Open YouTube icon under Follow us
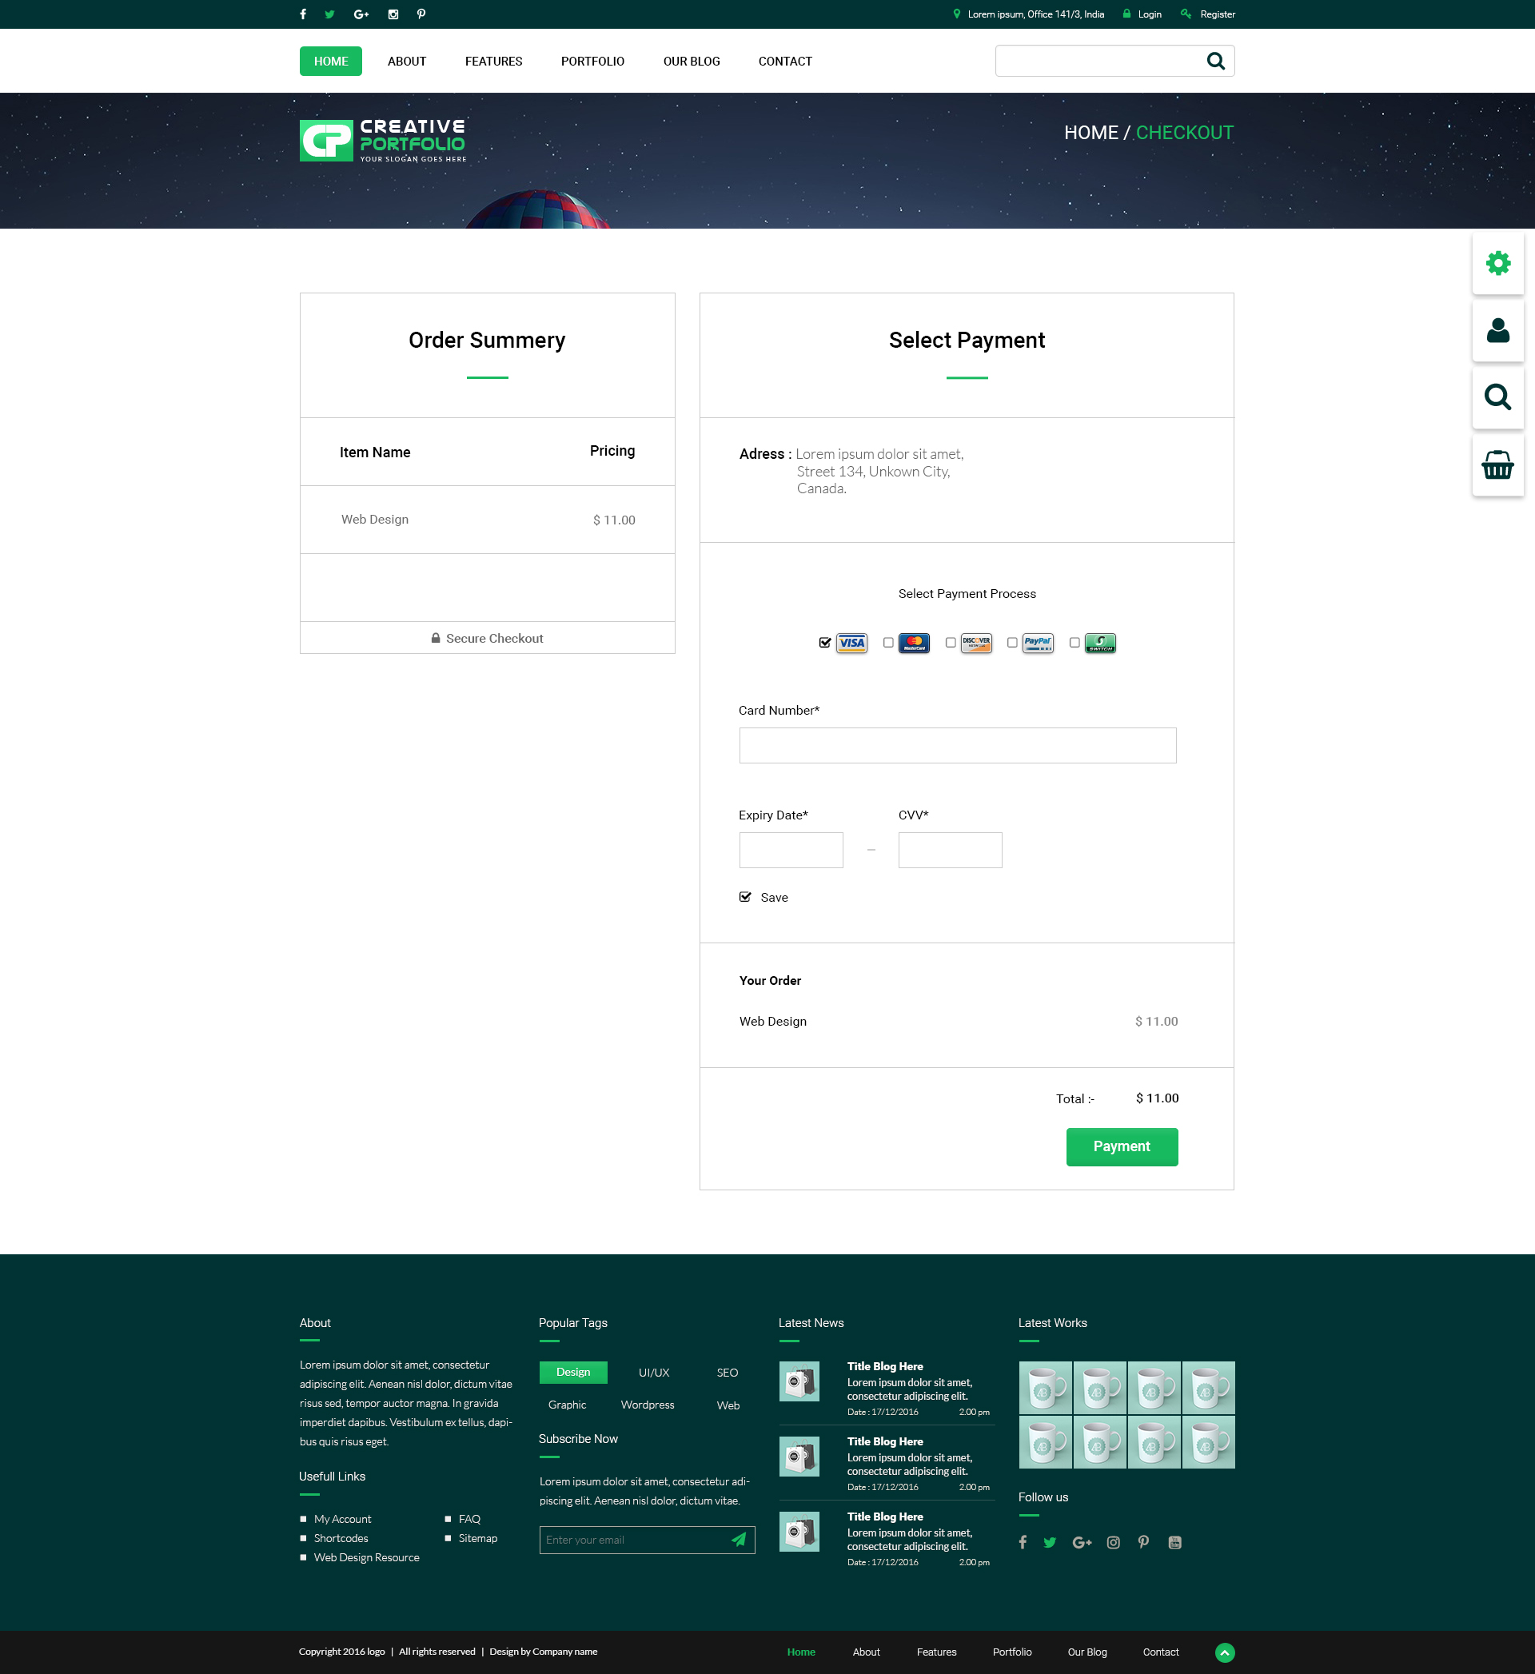 click(1174, 1542)
